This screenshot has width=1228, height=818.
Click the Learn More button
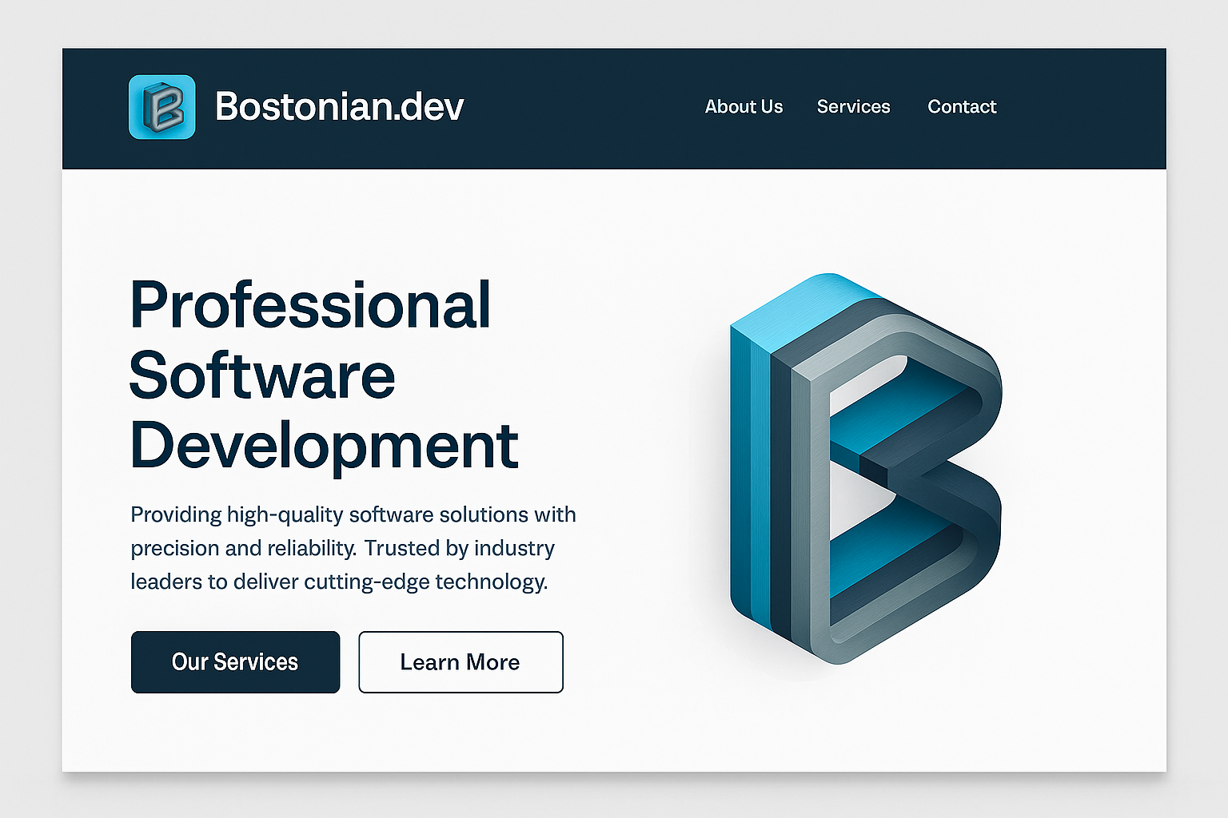click(x=460, y=662)
